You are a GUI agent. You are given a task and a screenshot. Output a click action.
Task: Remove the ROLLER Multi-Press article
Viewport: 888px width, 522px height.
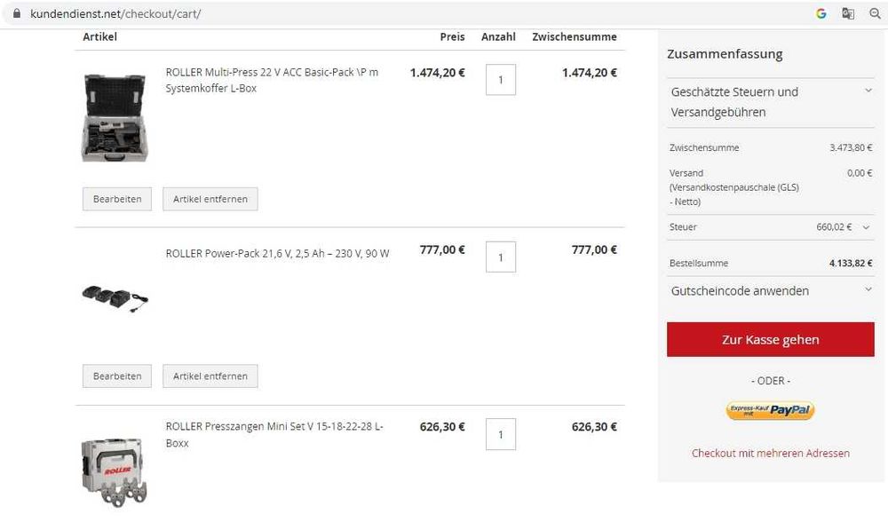click(x=210, y=199)
